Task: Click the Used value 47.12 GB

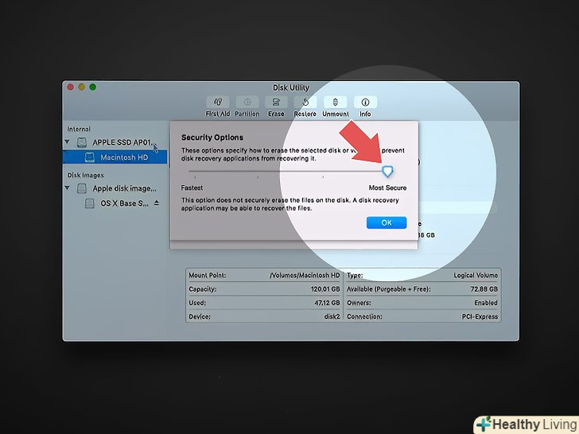Action: point(327,303)
